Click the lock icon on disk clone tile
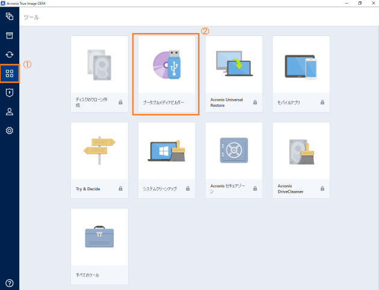The width and height of the screenshot is (379, 290). click(120, 102)
